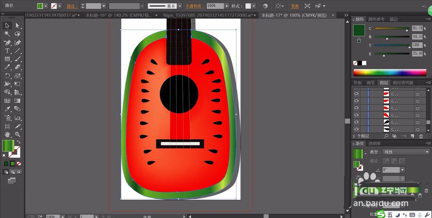
Task: Open stroke color dropdown in control bar
Action: (60, 6)
